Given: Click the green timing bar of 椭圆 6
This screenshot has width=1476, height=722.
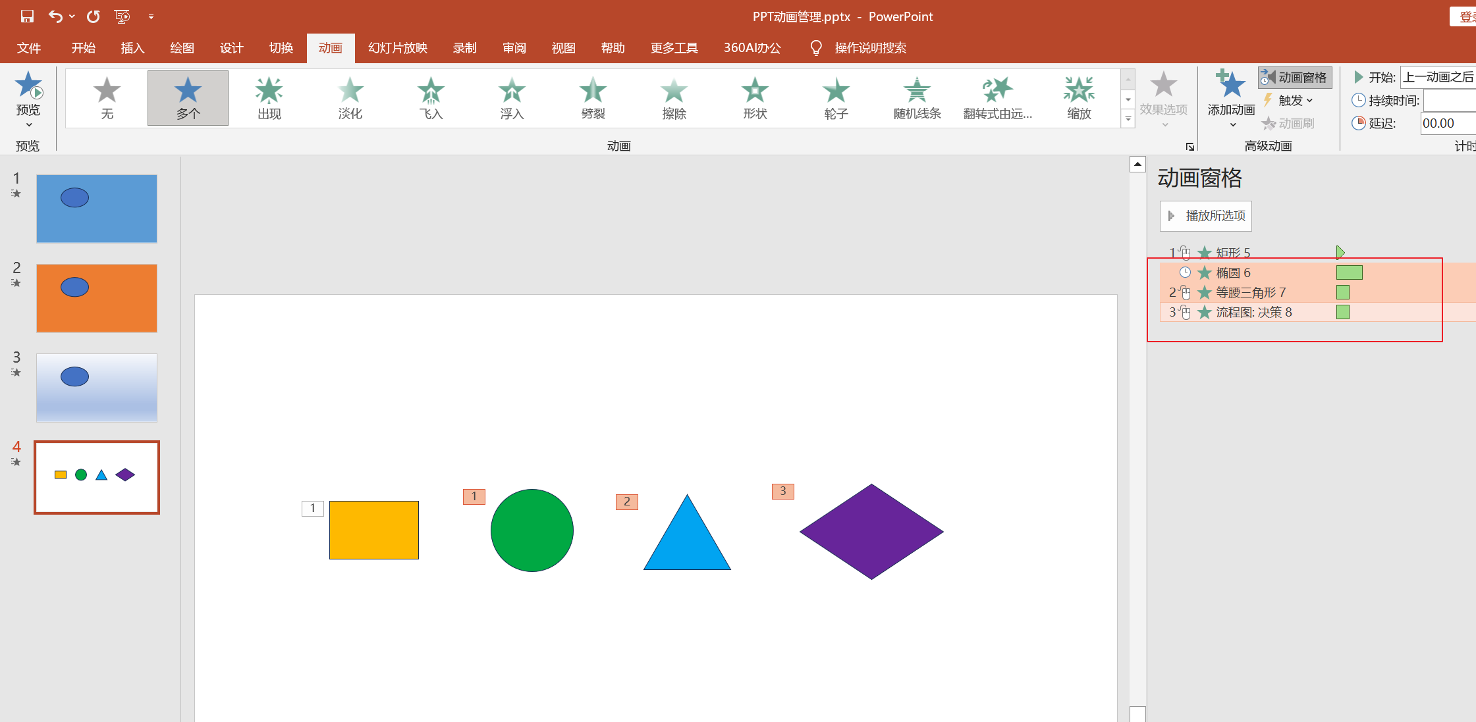Looking at the screenshot, I should click(x=1349, y=272).
